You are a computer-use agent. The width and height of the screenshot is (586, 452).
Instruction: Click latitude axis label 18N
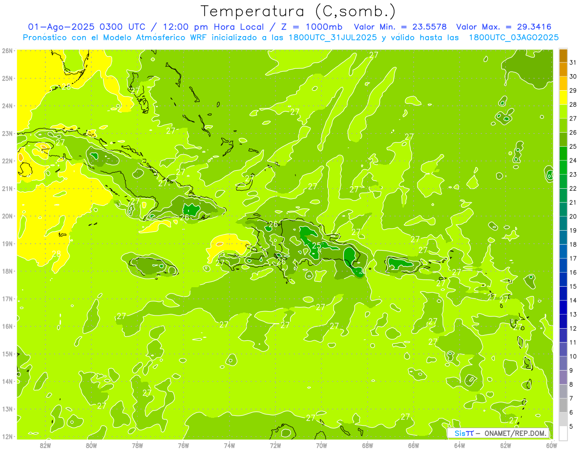7,271
